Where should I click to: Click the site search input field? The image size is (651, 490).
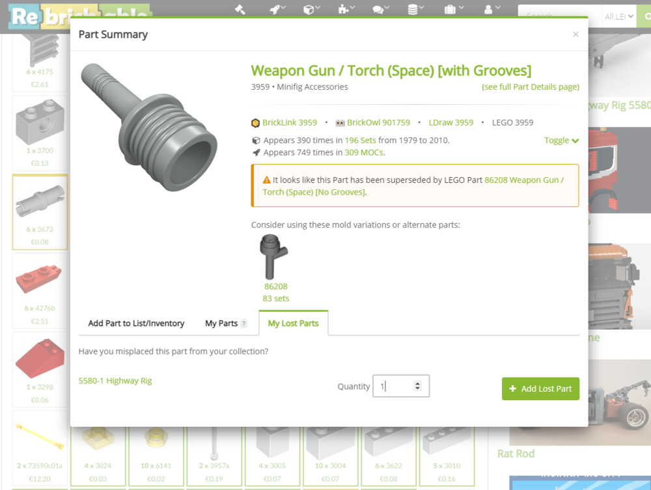(560, 17)
